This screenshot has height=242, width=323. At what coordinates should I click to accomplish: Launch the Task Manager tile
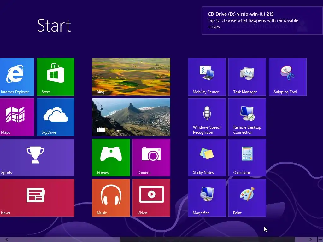click(x=247, y=77)
